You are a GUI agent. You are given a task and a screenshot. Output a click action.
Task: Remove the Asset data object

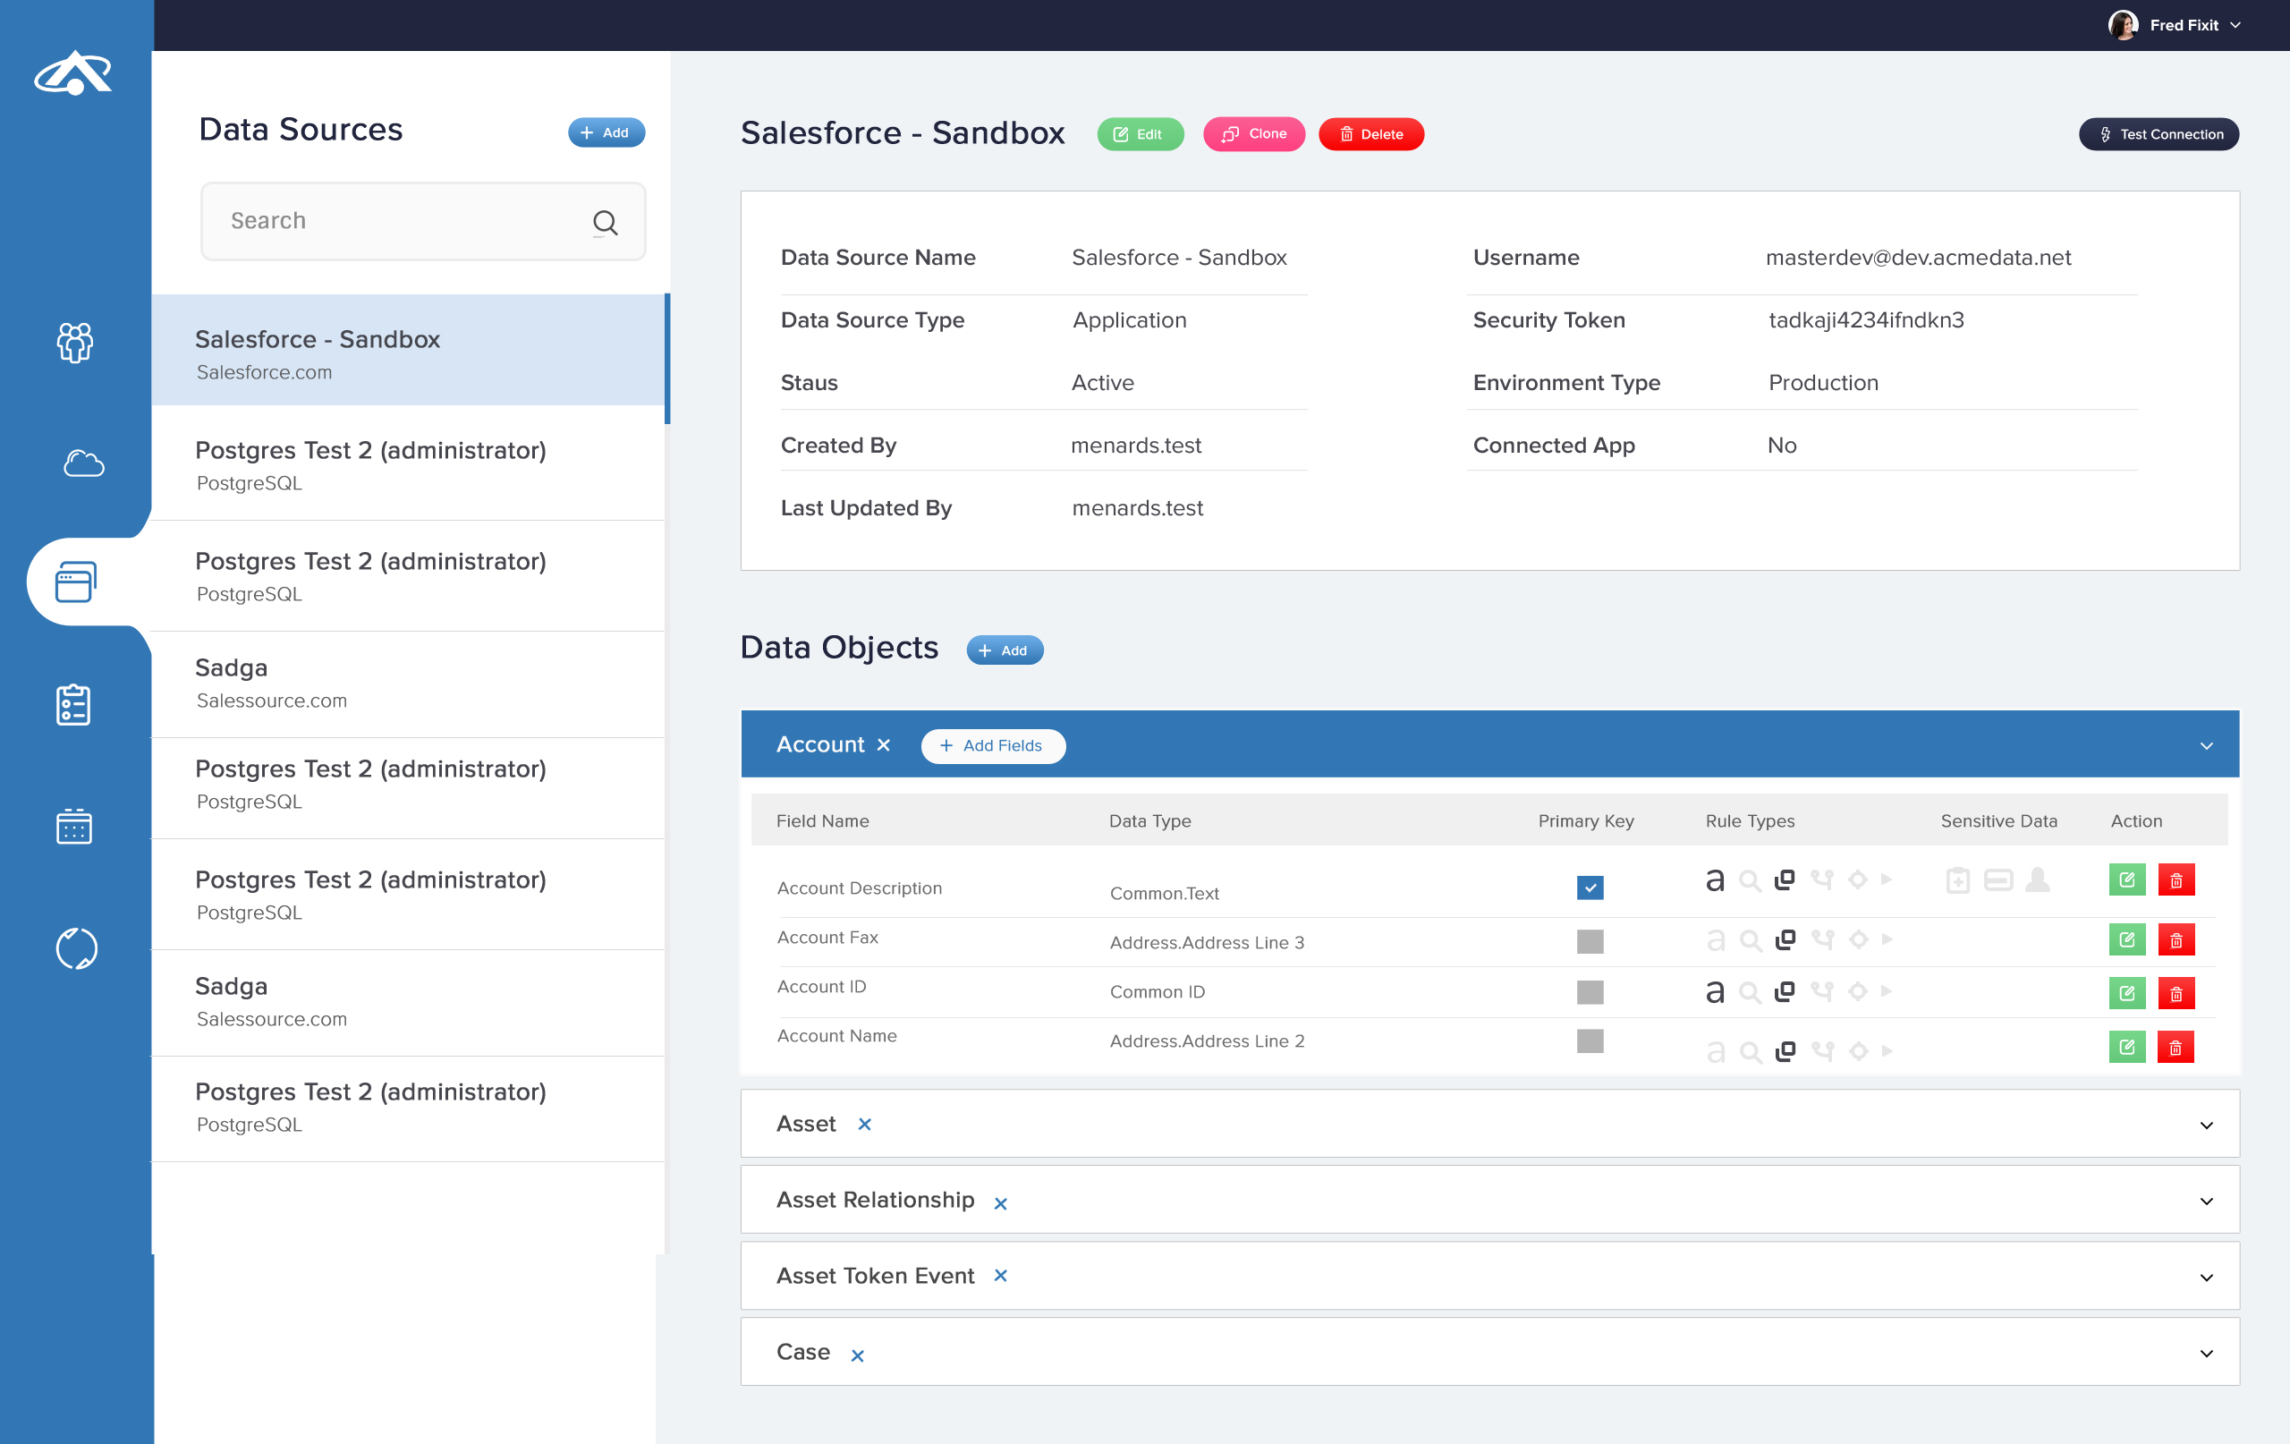pyautogui.click(x=864, y=1125)
